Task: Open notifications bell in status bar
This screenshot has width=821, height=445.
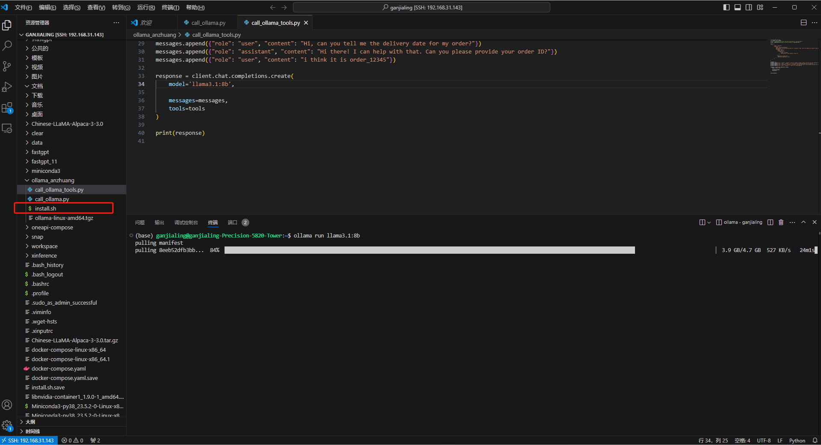Action: [815, 440]
